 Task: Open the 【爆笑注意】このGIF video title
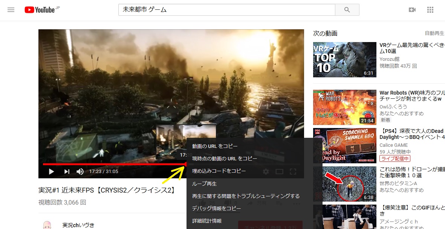[x=412, y=211]
